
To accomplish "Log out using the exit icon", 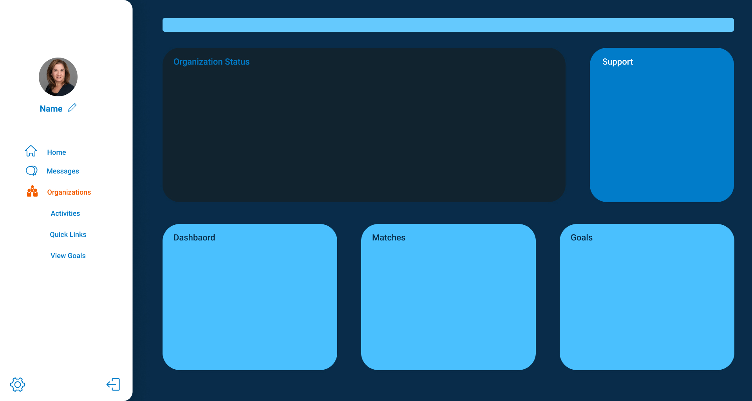I will point(113,385).
